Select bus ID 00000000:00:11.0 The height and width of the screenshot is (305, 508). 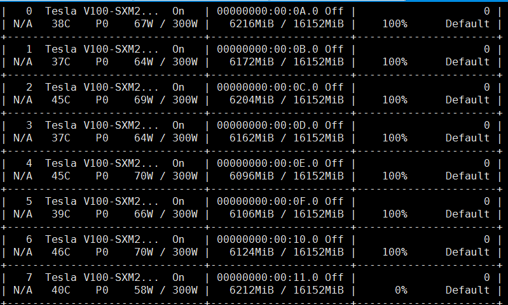coord(268,278)
